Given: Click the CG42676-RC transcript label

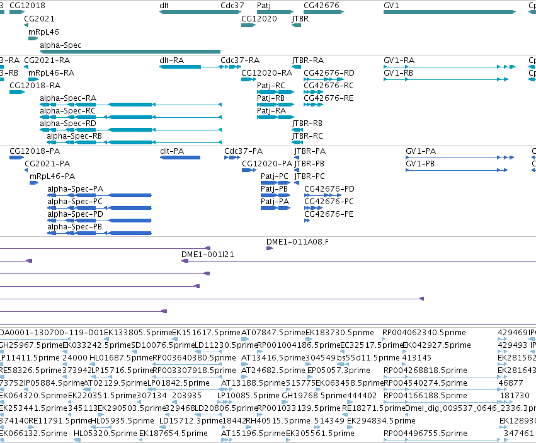Looking at the screenshot, I should [329, 86].
